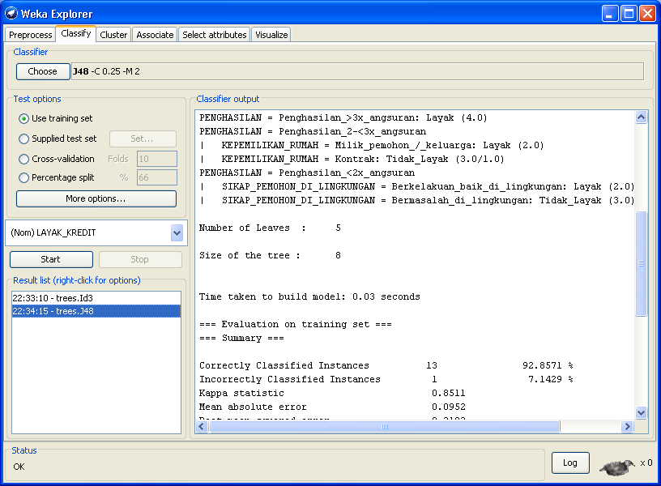
Task: Click the Set... test set button
Action: 143,139
